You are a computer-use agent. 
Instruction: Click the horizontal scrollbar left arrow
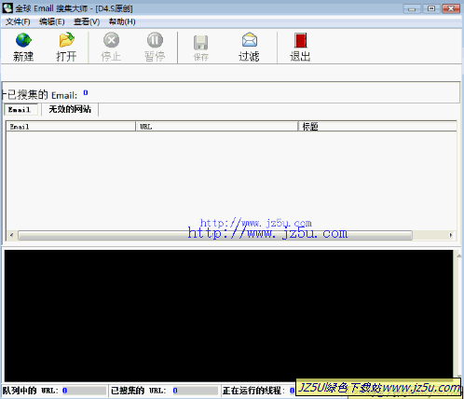pyautogui.click(x=11, y=235)
